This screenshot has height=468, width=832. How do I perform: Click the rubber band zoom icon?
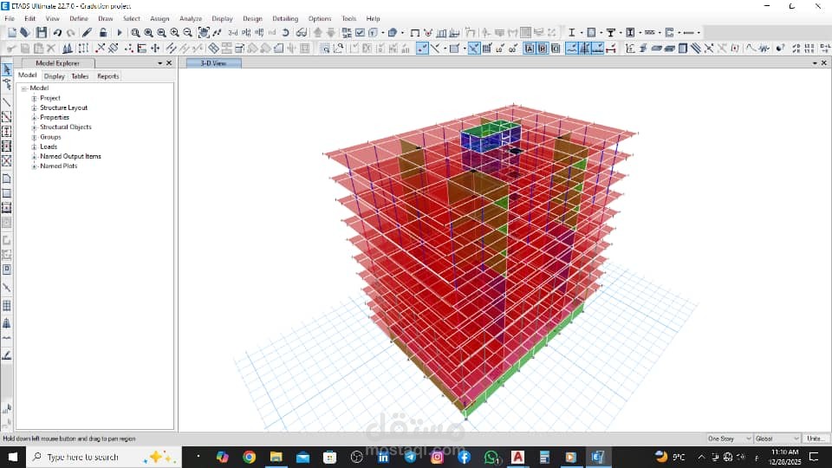pos(135,32)
